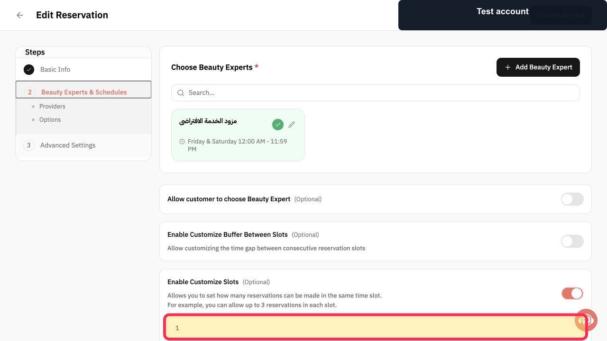Turn on Customize Buffer Between Slots

572,242
